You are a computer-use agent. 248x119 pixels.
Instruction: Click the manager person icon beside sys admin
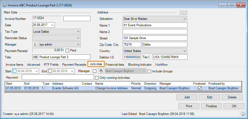point(35,44)
